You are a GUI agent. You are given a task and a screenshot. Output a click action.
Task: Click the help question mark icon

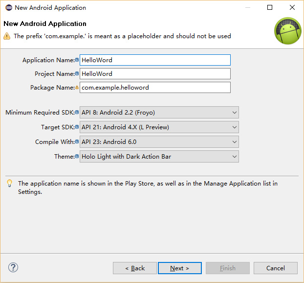point(13,267)
